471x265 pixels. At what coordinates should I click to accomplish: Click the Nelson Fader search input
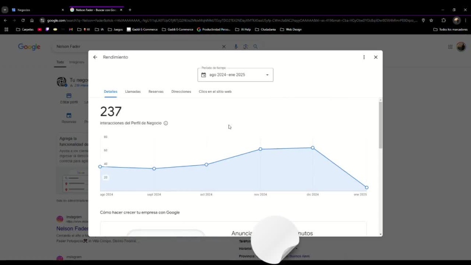point(137,47)
